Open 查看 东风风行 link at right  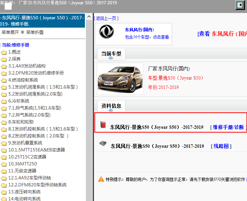tap(222, 34)
